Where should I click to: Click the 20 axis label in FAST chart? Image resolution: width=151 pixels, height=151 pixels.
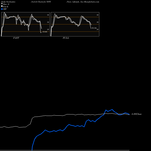point(48,29)
